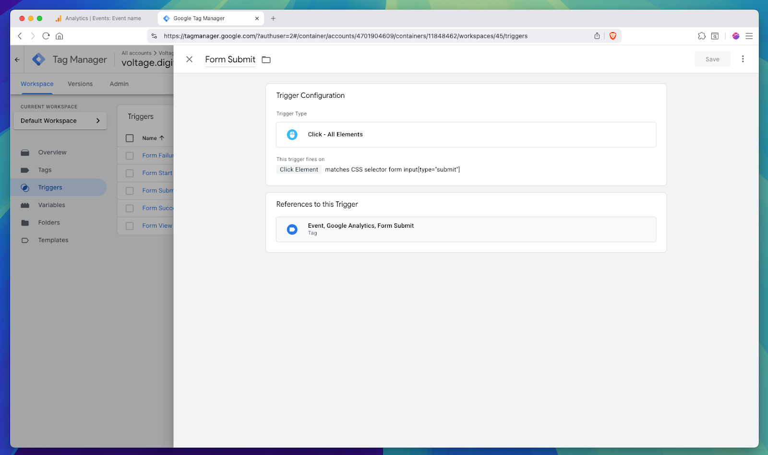Click the browser forward button
The image size is (768, 455).
[x=33, y=36]
